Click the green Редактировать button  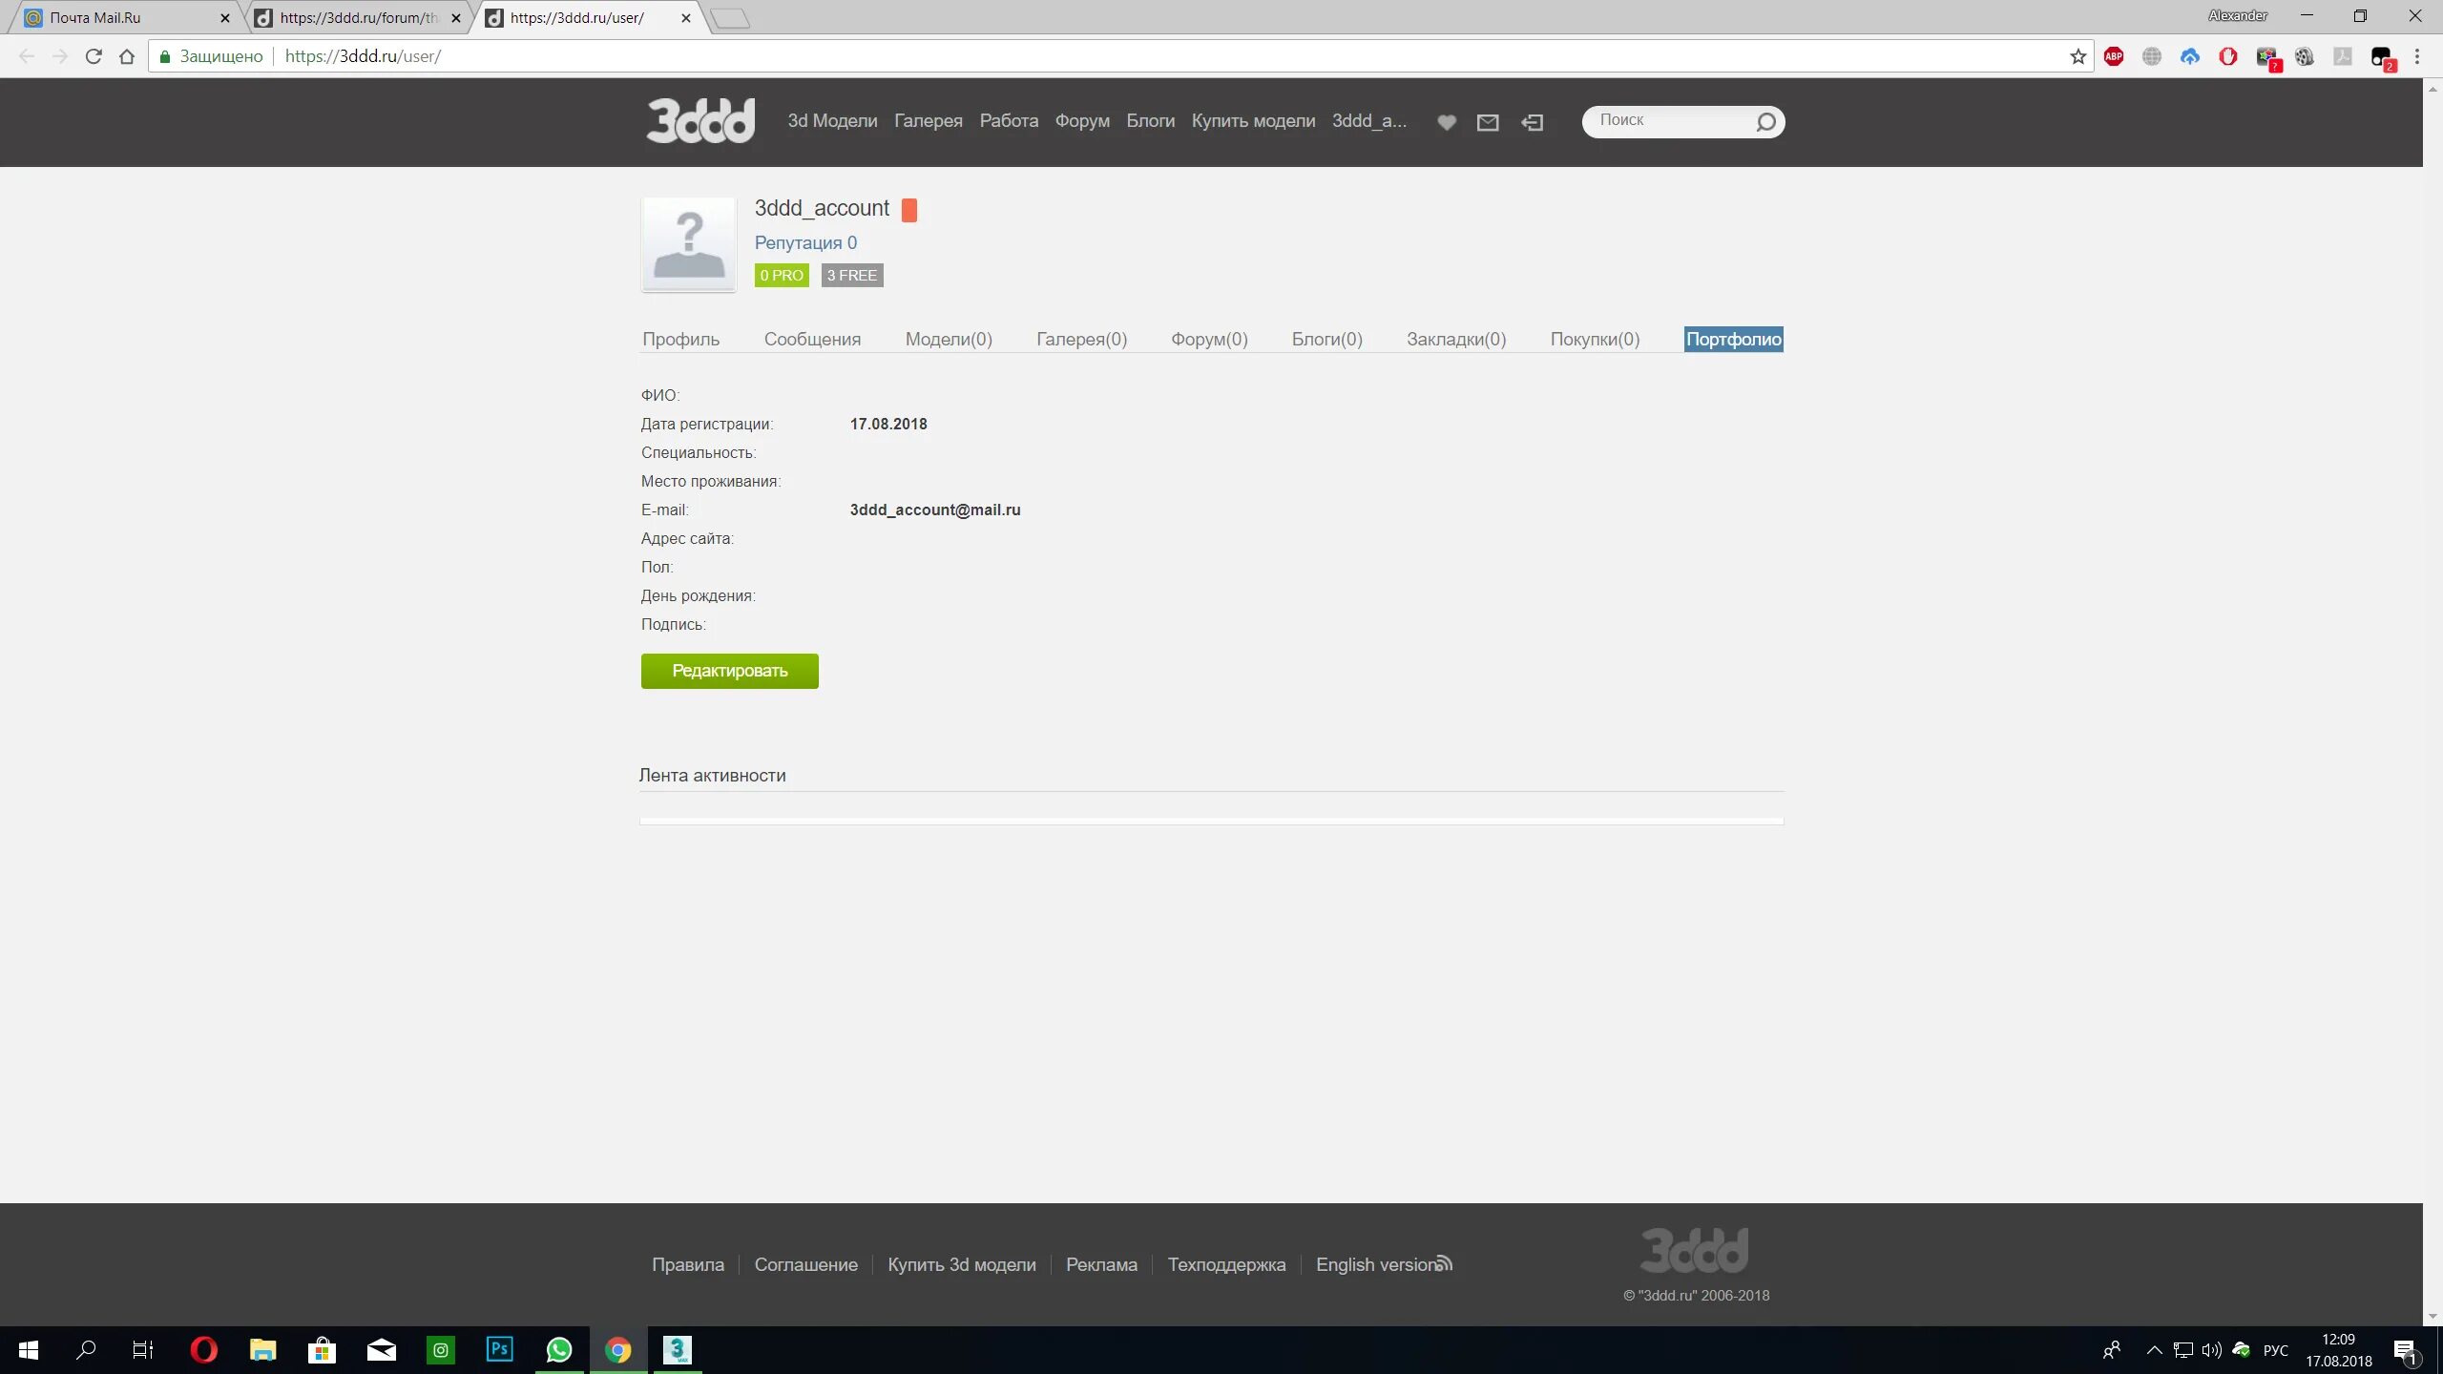pyautogui.click(x=729, y=671)
